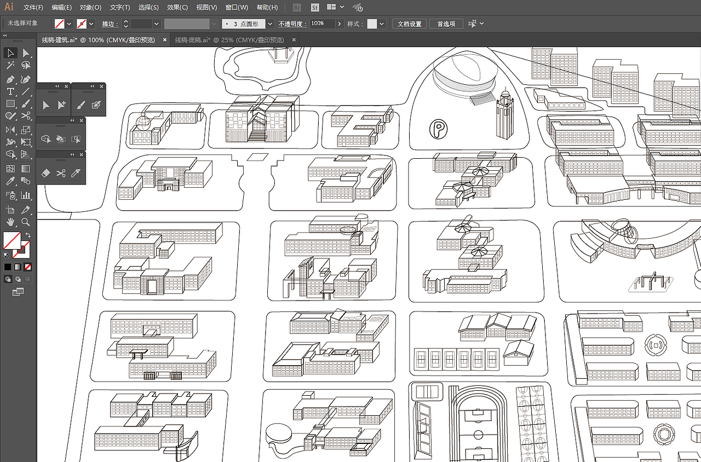Select the Type tool
701x462 pixels.
(x=10, y=91)
